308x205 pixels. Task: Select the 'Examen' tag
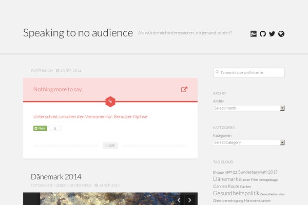(244, 180)
